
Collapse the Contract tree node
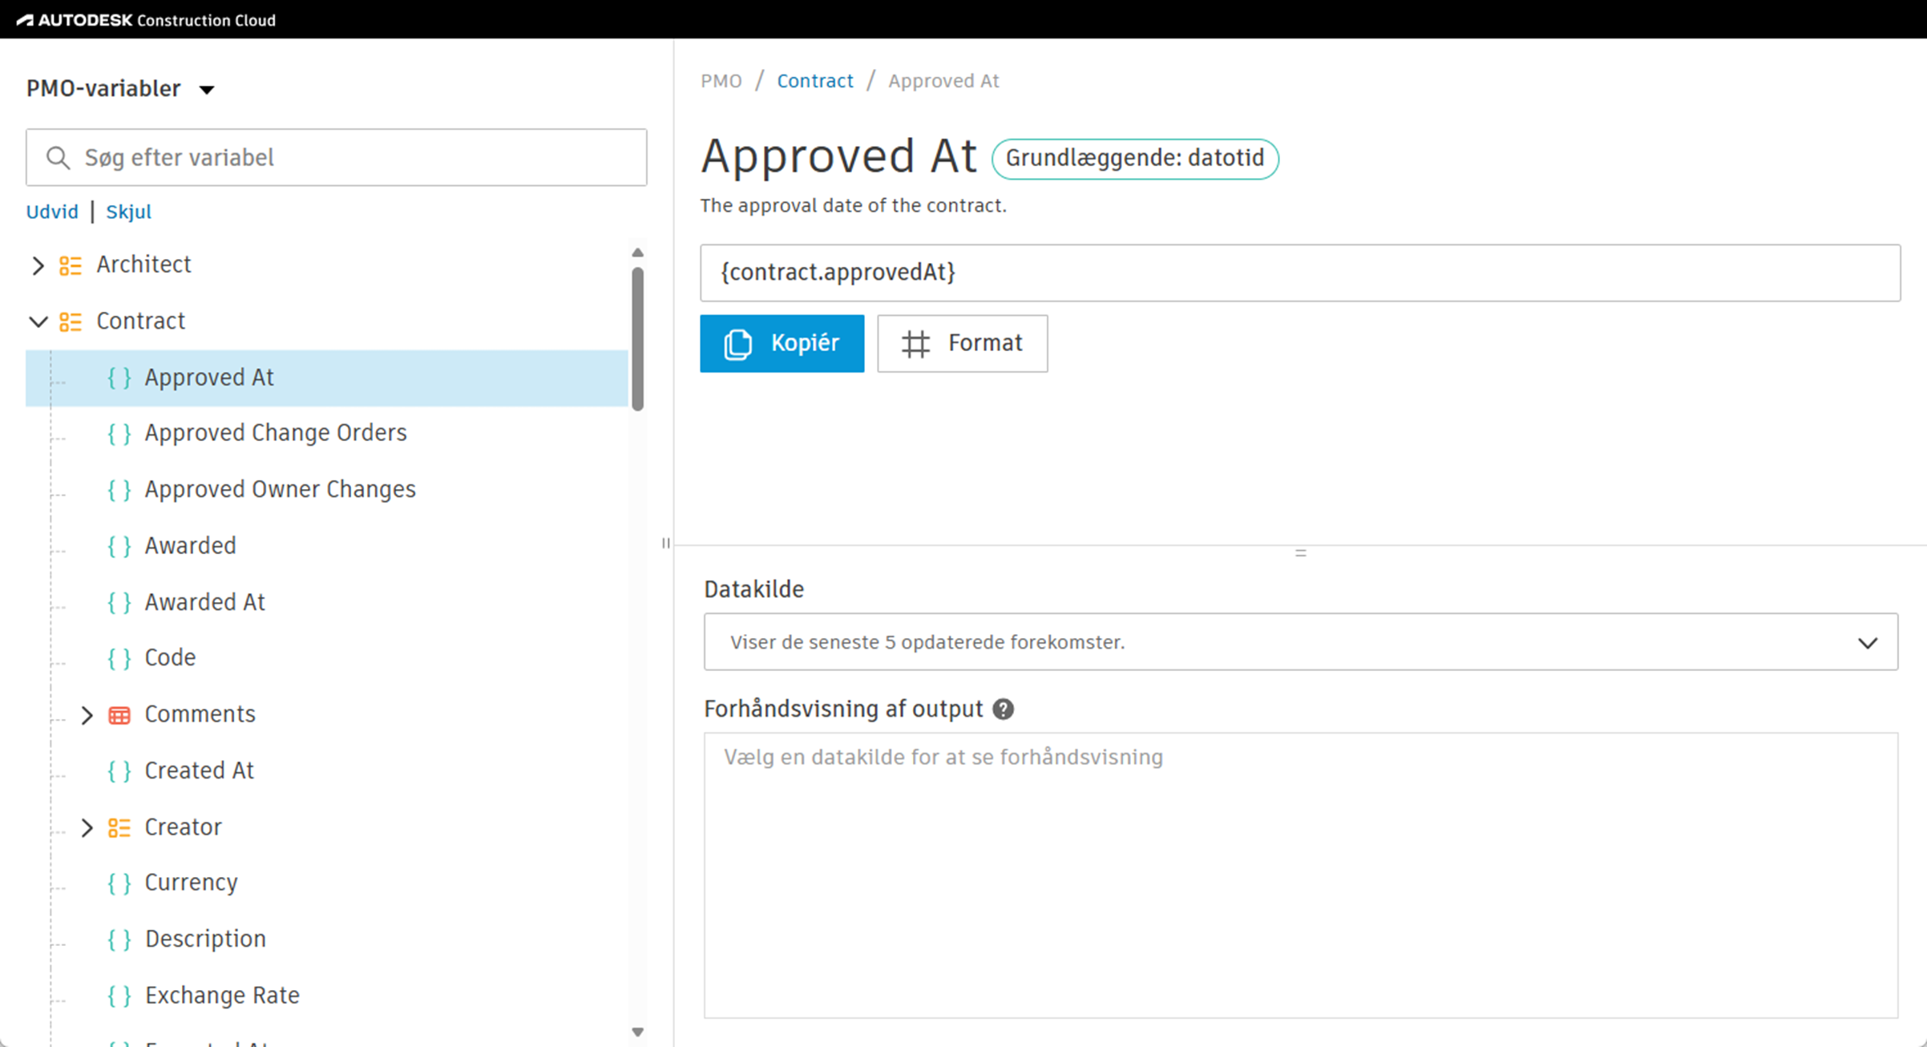point(38,321)
